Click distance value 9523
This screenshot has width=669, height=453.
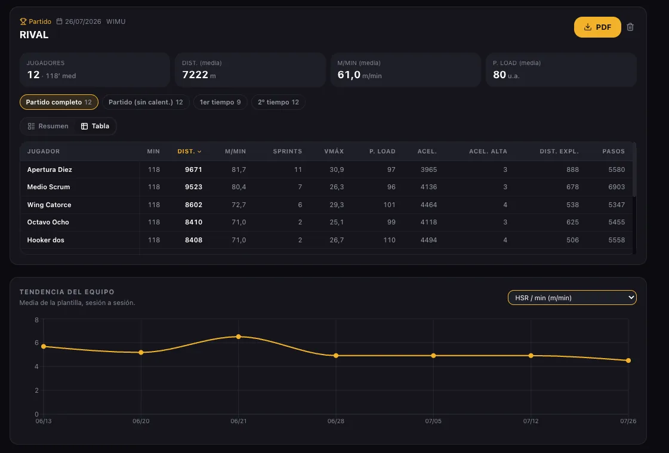click(193, 187)
